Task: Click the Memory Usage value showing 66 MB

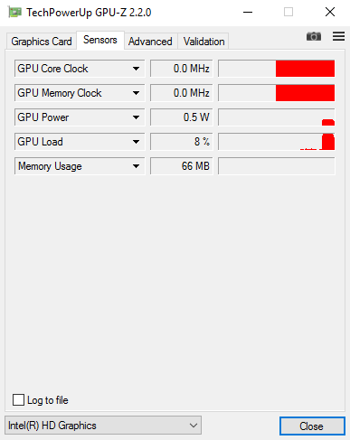Action: [x=182, y=166]
